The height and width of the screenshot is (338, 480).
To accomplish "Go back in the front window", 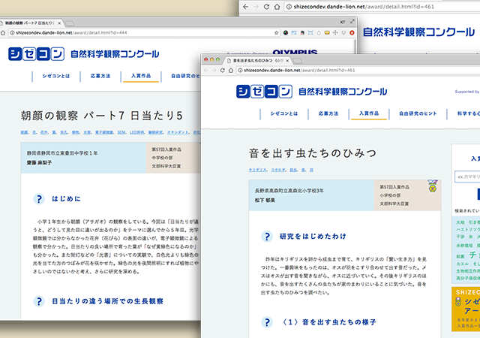I will [206, 71].
